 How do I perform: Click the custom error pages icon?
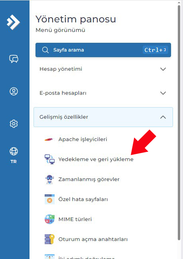49,199
